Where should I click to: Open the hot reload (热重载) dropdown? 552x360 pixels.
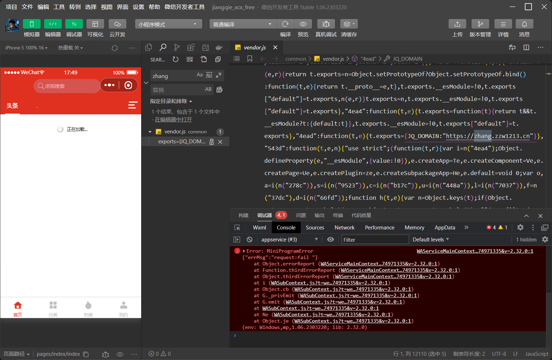point(71,48)
